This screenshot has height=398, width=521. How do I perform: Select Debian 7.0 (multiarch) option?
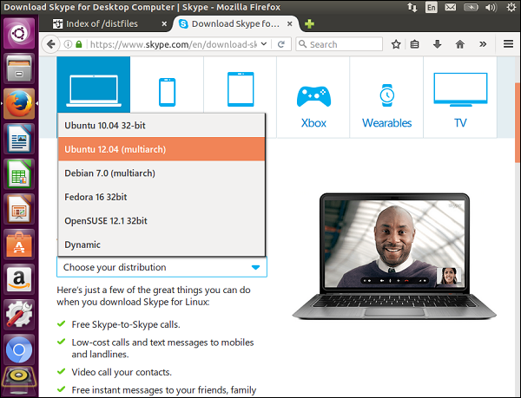162,173
